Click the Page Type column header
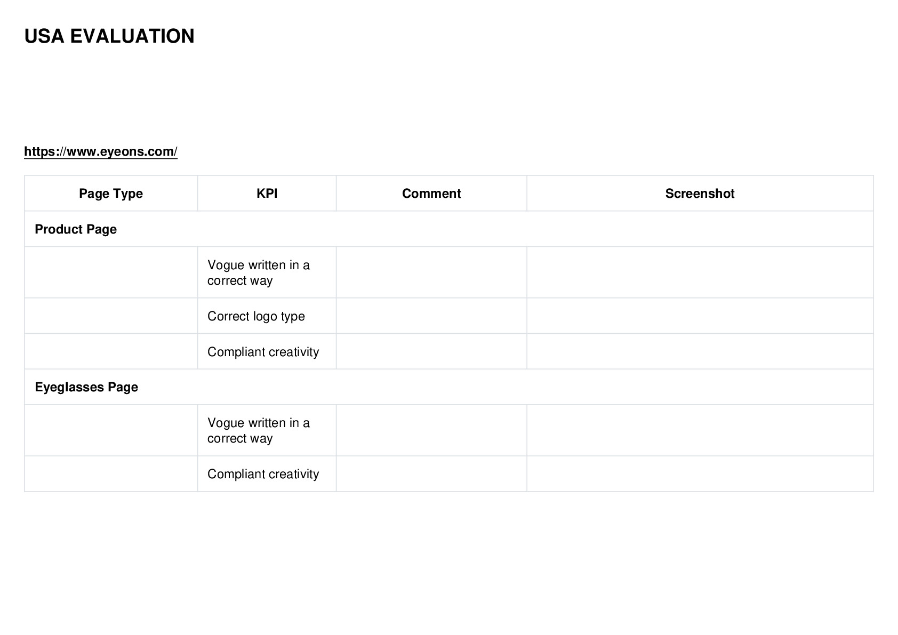The height and width of the screenshot is (635, 898). (x=111, y=194)
